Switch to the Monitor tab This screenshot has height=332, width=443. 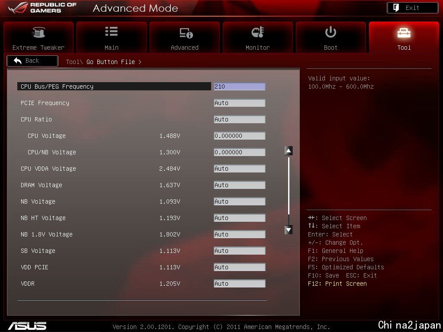coord(258,37)
